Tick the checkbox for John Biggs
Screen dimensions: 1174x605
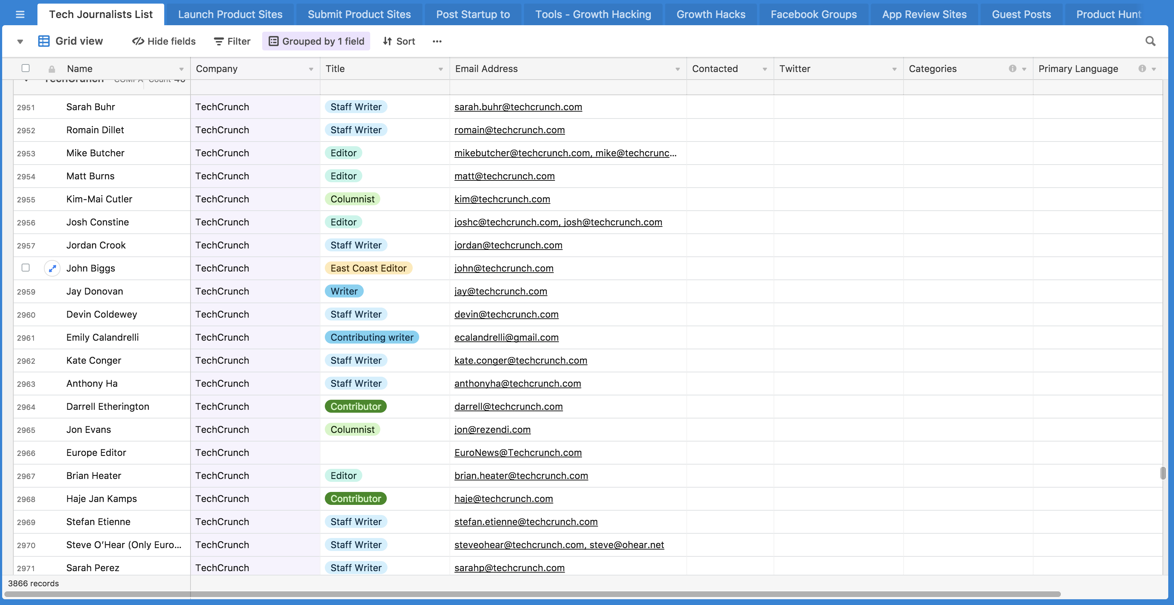click(26, 268)
